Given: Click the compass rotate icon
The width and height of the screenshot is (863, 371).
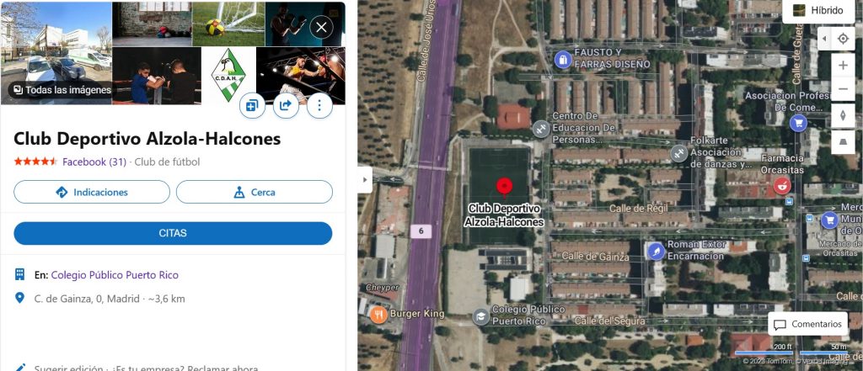Looking at the screenshot, I should click(843, 116).
